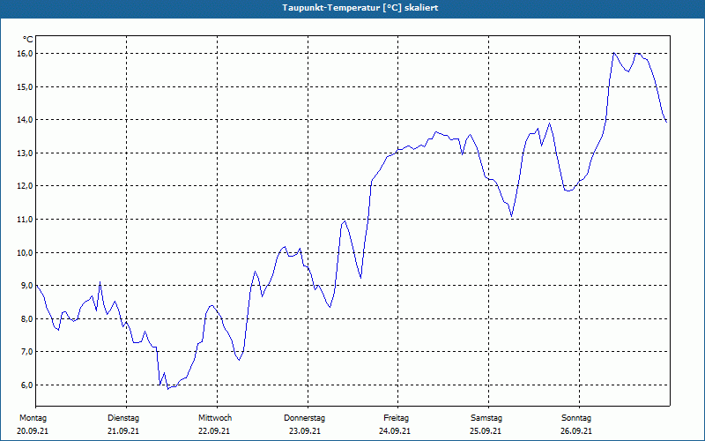Image resolution: width=705 pixels, height=441 pixels.
Task: Click the °C unit label
Action: tap(27, 40)
